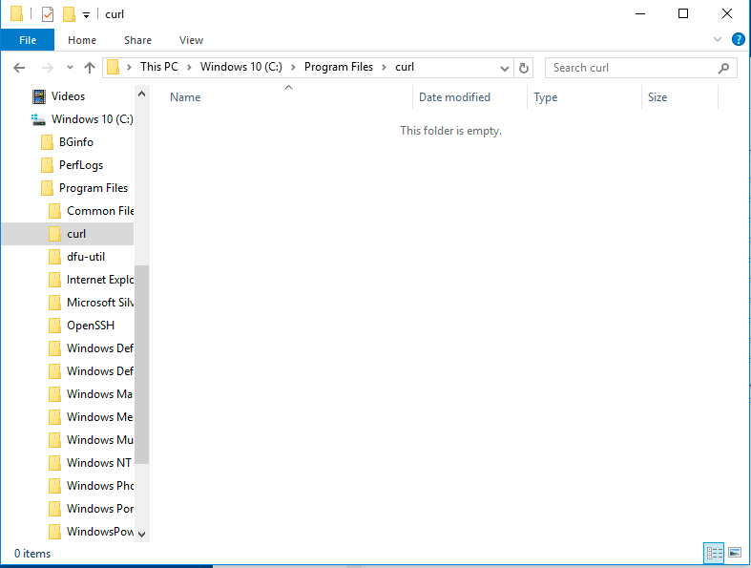Click the Properties quick access icon
The height and width of the screenshot is (568, 751).
pyautogui.click(x=48, y=14)
